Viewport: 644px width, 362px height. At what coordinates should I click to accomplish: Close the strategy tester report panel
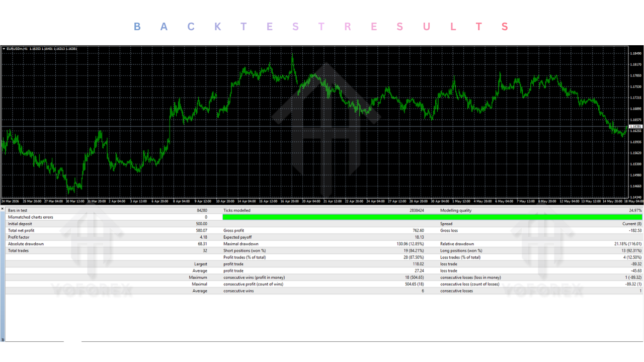click(3, 209)
